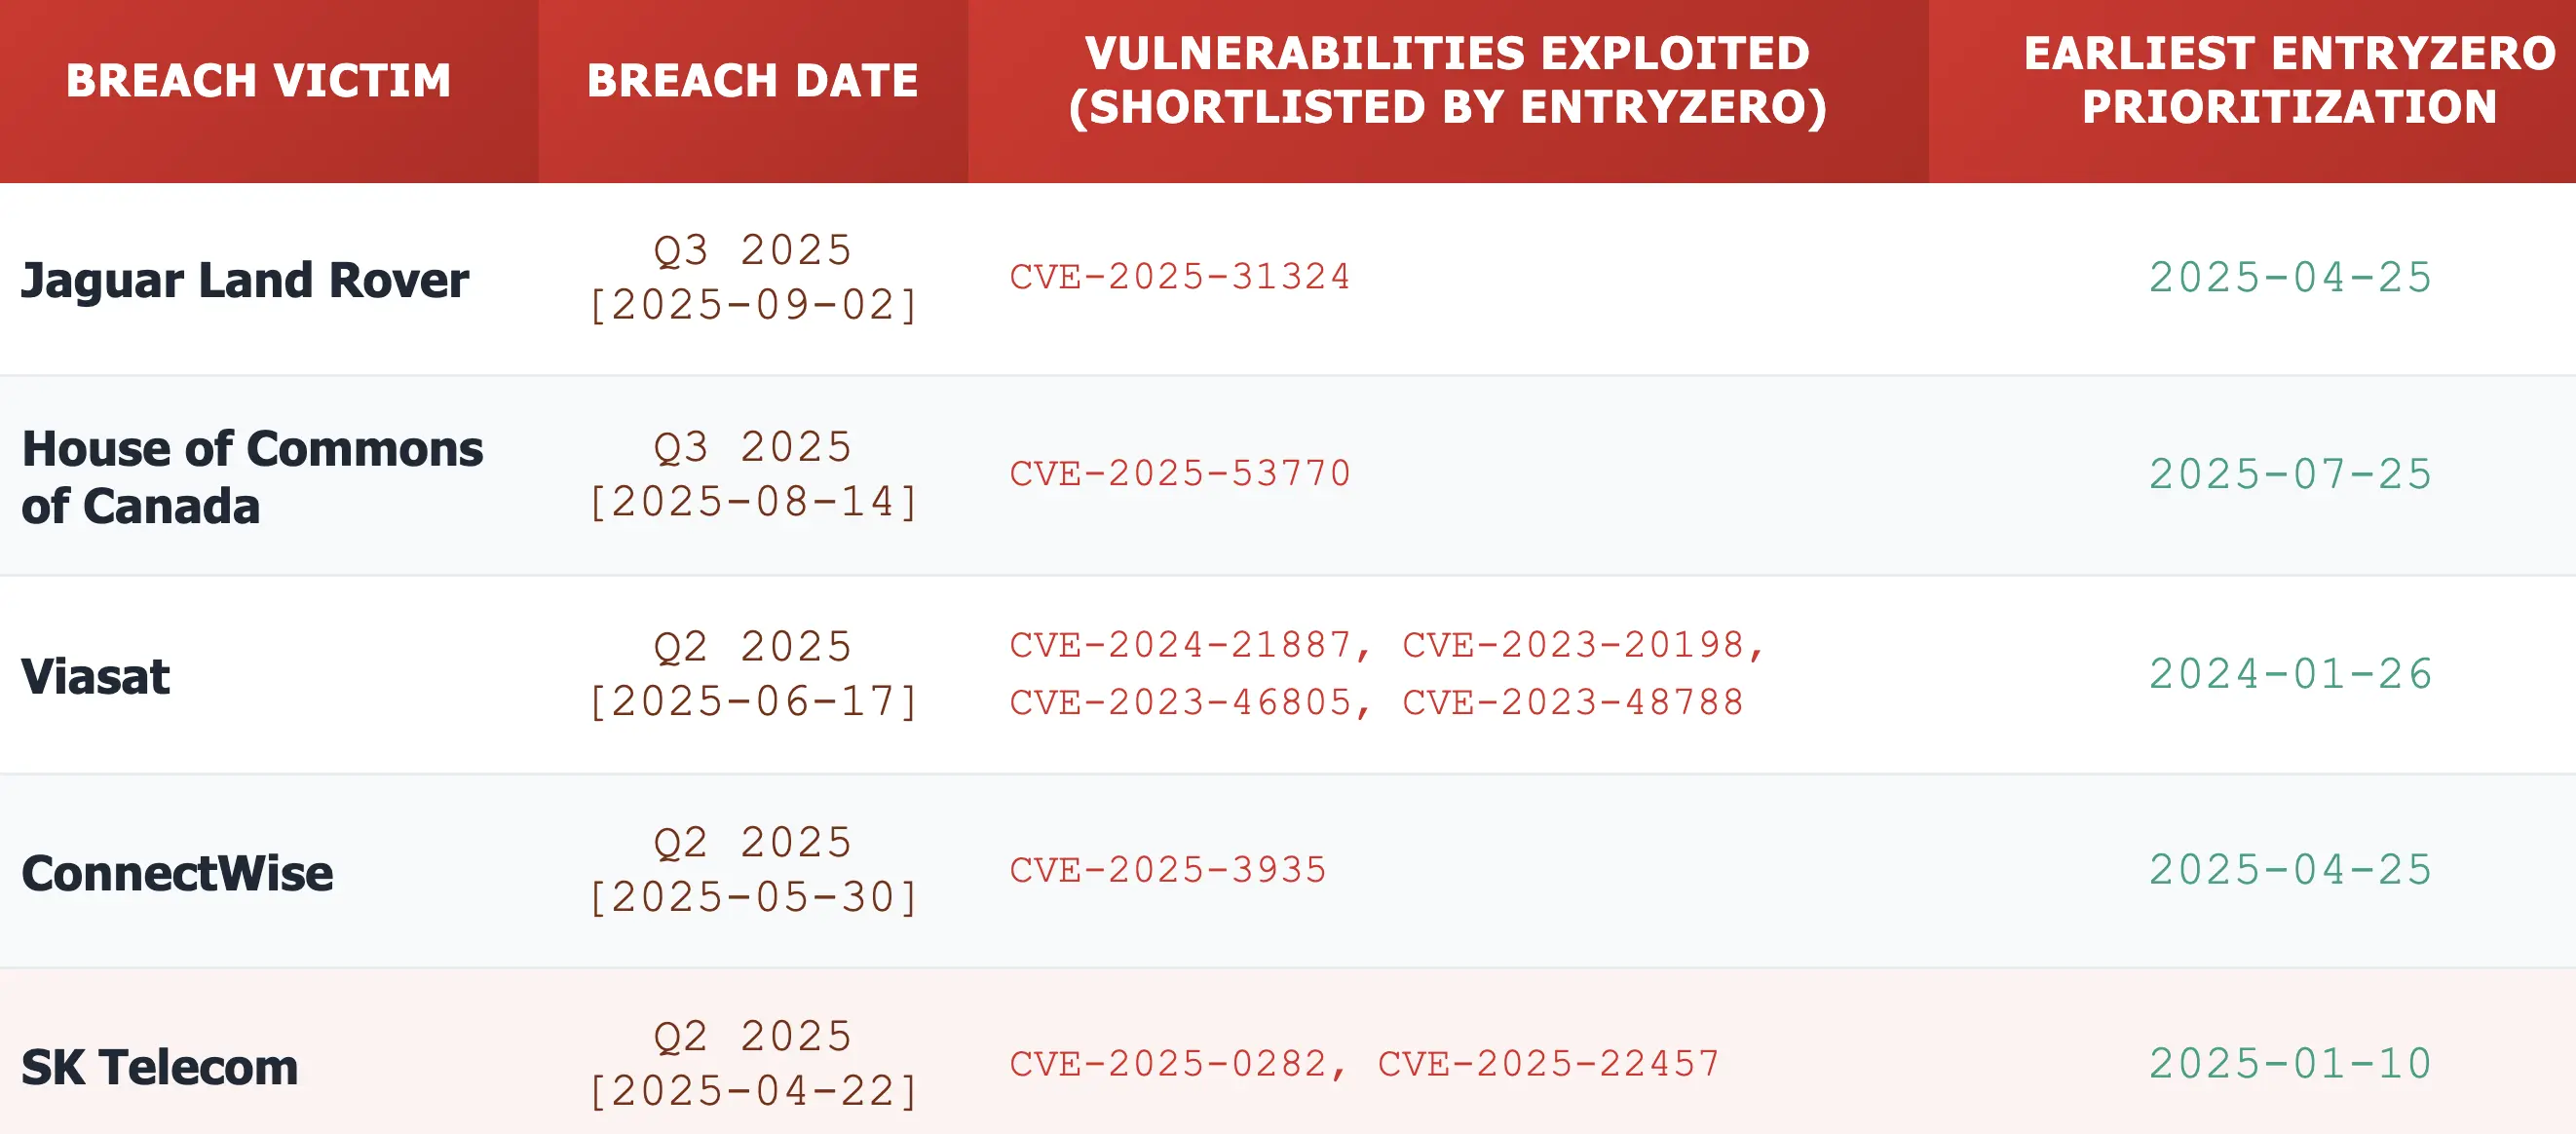Select the House of Commons of Canada cell
This screenshot has height=1134, width=2576.
click(x=252, y=477)
